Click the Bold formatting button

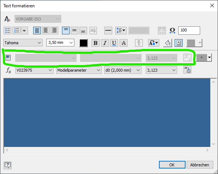(96, 43)
